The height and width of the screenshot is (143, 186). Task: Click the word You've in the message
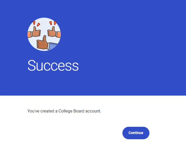click(x=33, y=111)
